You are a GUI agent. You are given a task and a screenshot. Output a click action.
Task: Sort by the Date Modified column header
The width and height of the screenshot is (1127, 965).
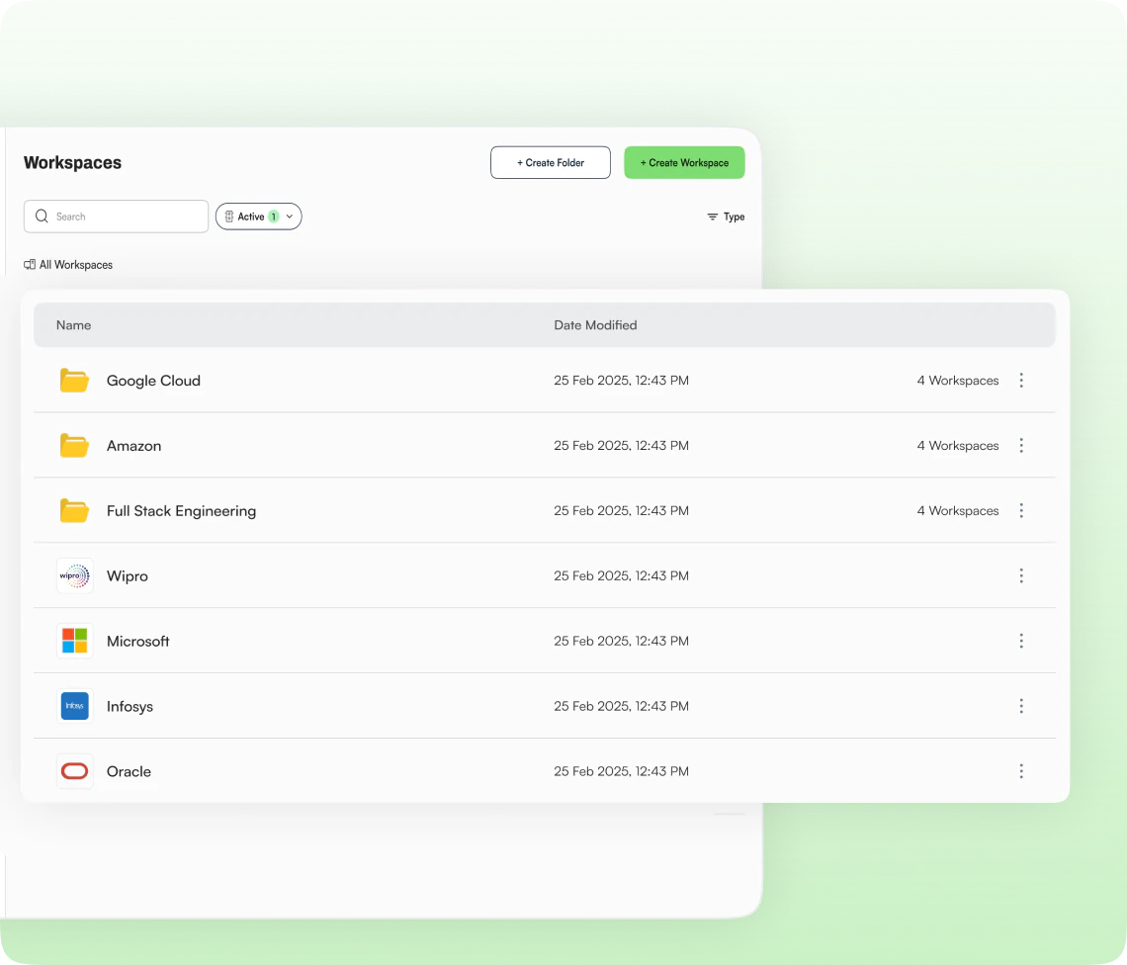(x=595, y=325)
